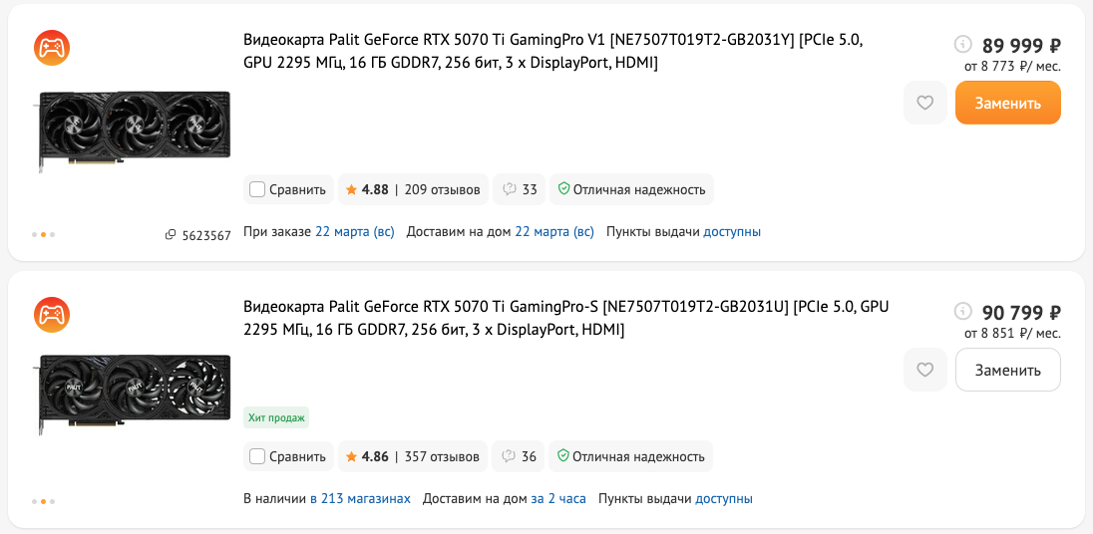Tick the Сравнить checkbox for GamingPro V1
The height and width of the screenshot is (534, 1093).
click(x=257, y=189)
